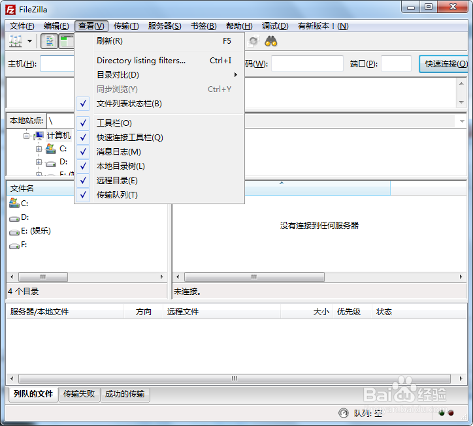Click the 文件名 column header

click(41, 189)
